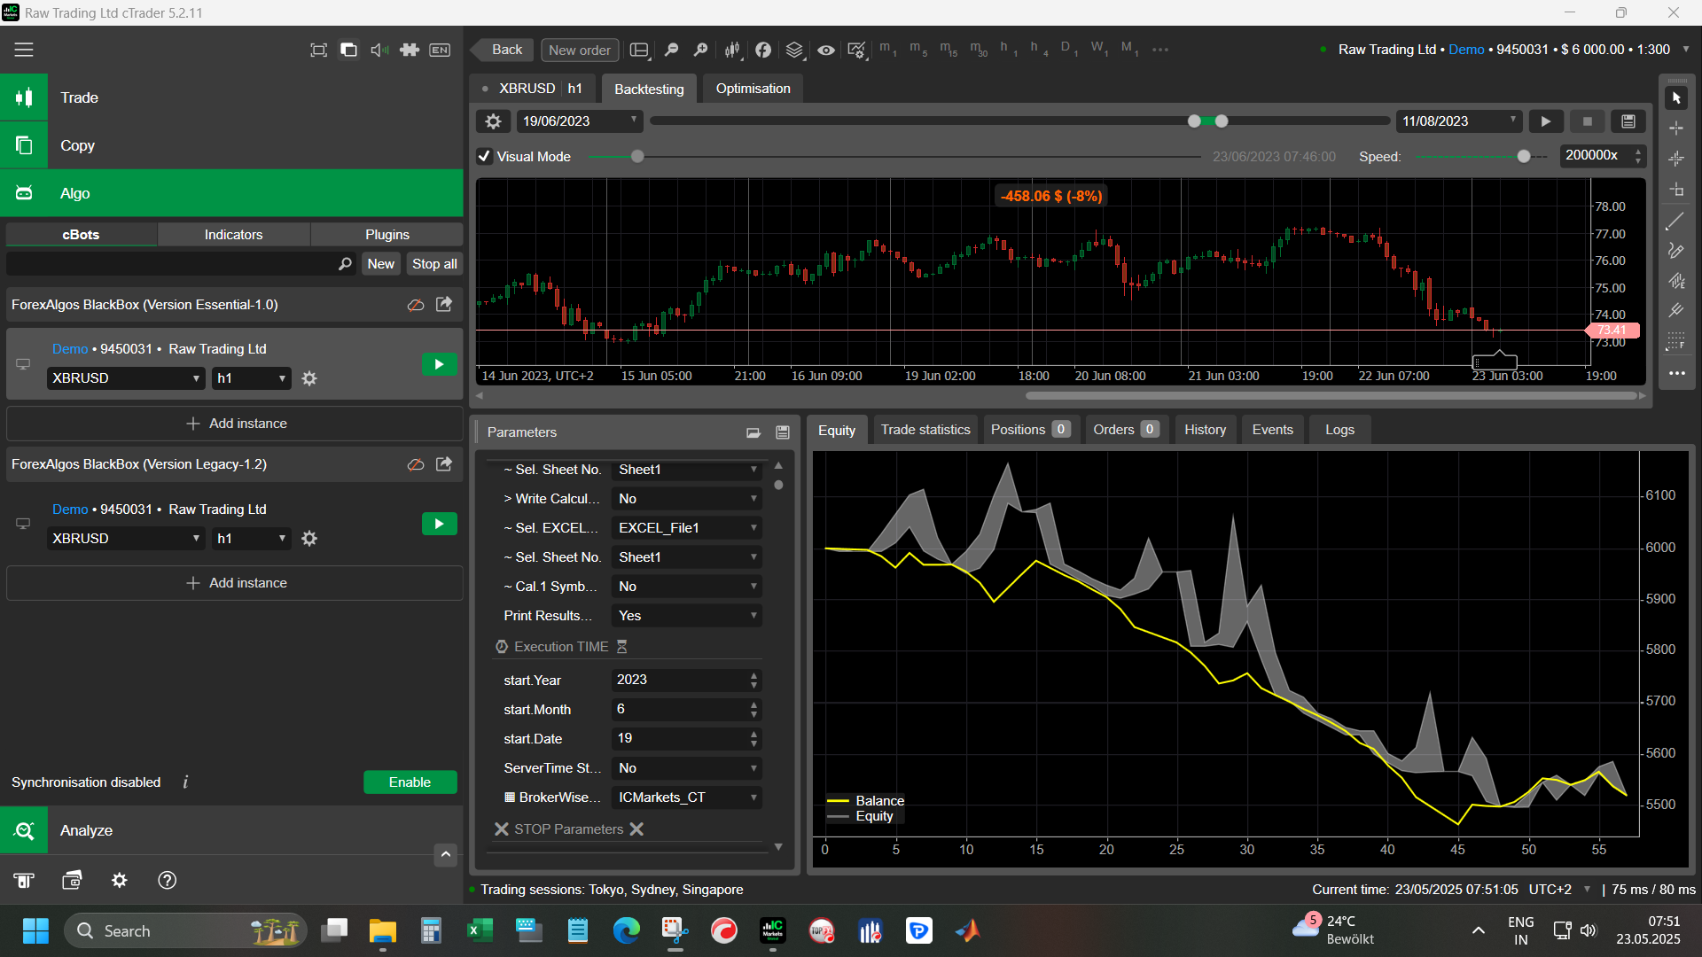
Task: Adjust the backtesting Speed slider handle
Action: tap(1524, 157)
